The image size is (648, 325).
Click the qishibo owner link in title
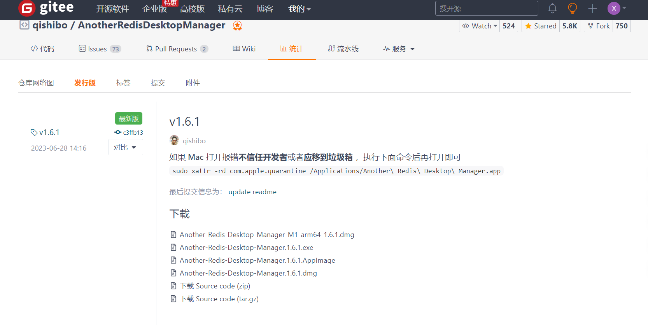click(50, 25)
